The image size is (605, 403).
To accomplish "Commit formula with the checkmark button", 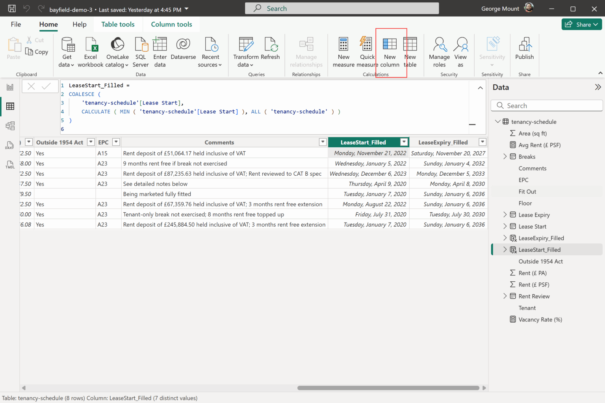I will point(46,86).
